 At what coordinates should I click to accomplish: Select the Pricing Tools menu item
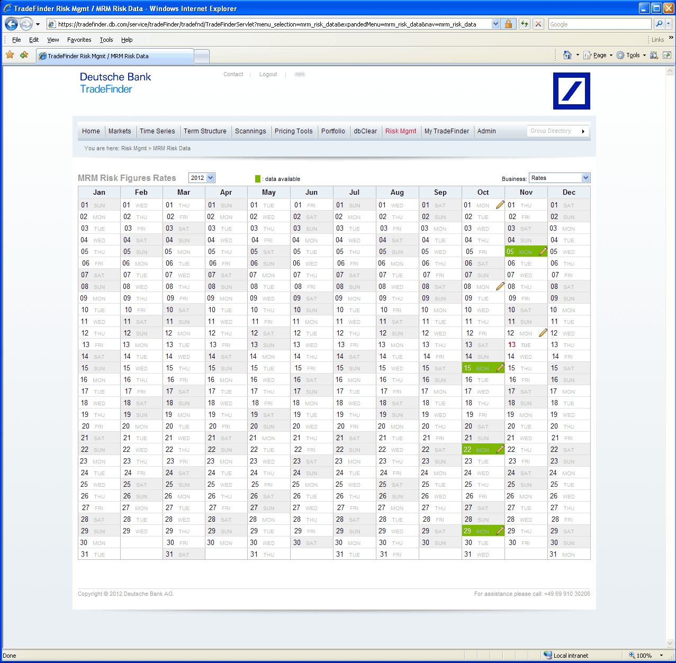(x=293, y=131)
